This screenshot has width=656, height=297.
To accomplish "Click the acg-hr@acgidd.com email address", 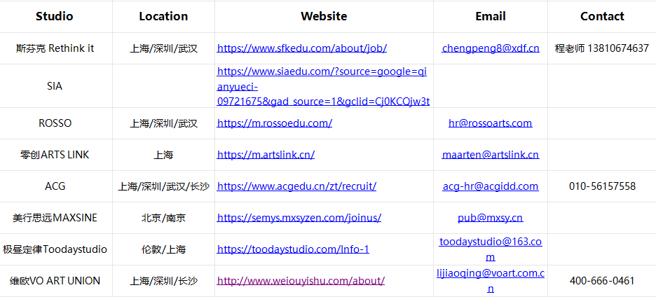I will point(491,186).
